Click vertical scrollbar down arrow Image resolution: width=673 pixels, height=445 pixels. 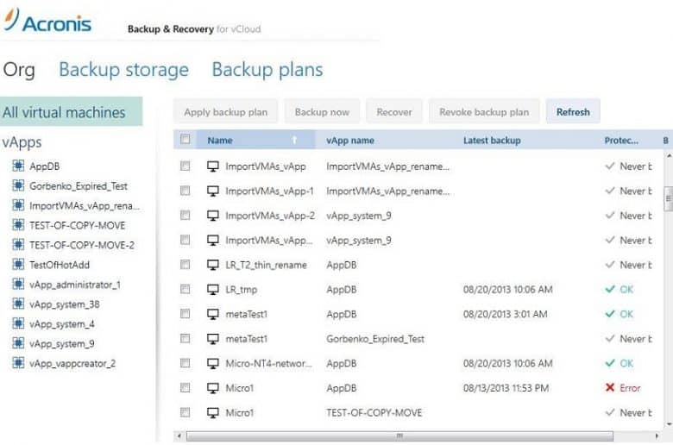point(669,424)
